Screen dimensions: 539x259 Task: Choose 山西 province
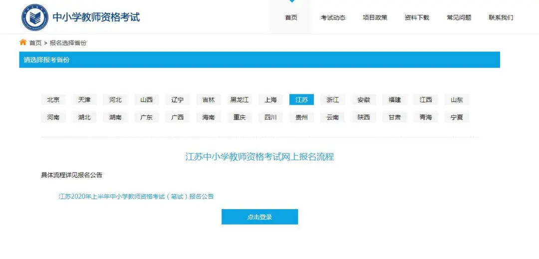pos(146,100)
